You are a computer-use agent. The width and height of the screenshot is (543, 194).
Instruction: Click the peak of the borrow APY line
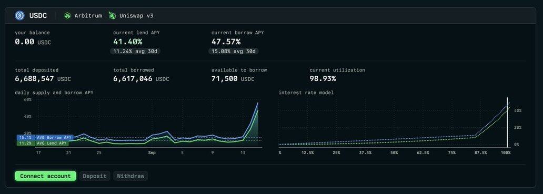[x=258, y=103]
